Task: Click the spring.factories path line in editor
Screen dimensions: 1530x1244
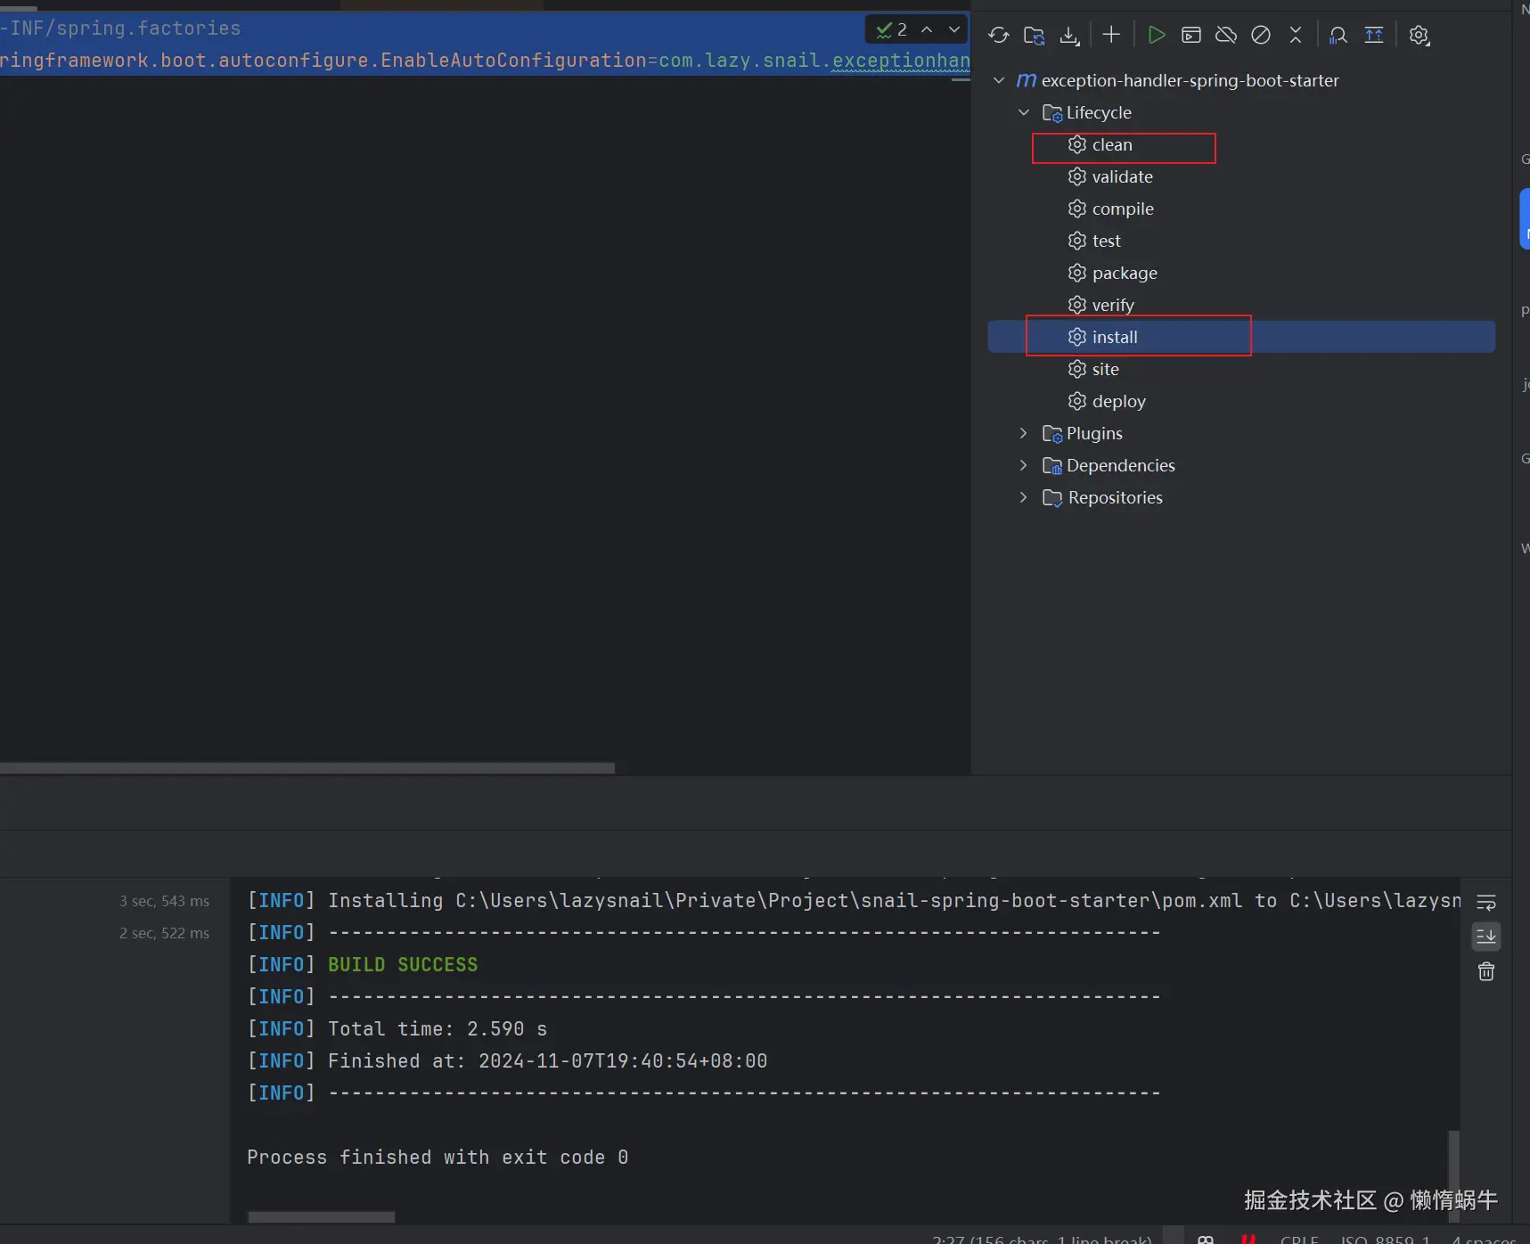Action: [121, 29]
